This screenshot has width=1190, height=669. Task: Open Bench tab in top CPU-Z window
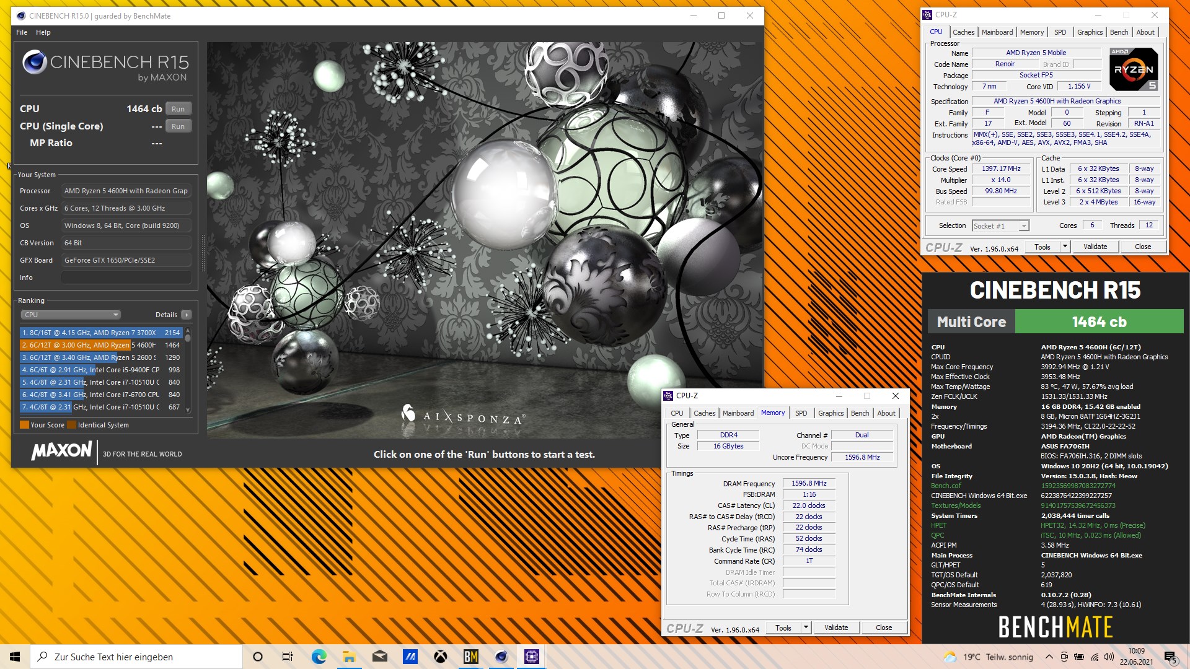coord(1119,32)
